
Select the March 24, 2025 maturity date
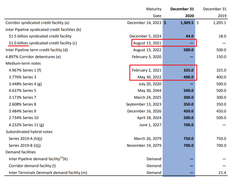147,98
